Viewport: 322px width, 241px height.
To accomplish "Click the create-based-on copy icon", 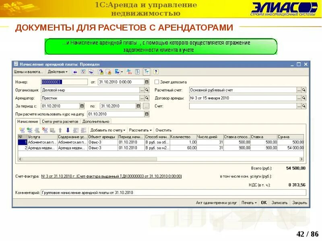I will 91,72.
